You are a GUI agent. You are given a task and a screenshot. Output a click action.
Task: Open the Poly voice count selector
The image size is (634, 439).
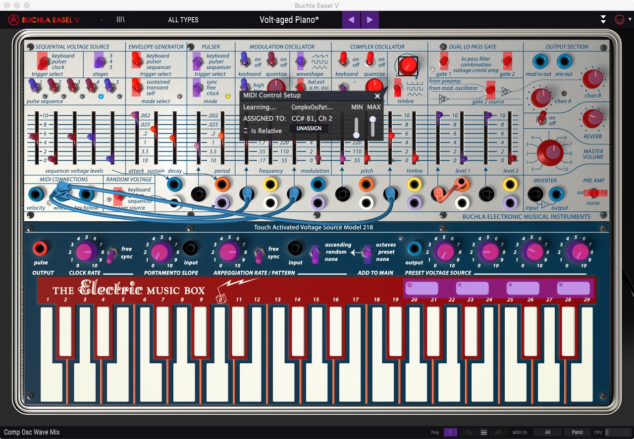click(450, 432)
